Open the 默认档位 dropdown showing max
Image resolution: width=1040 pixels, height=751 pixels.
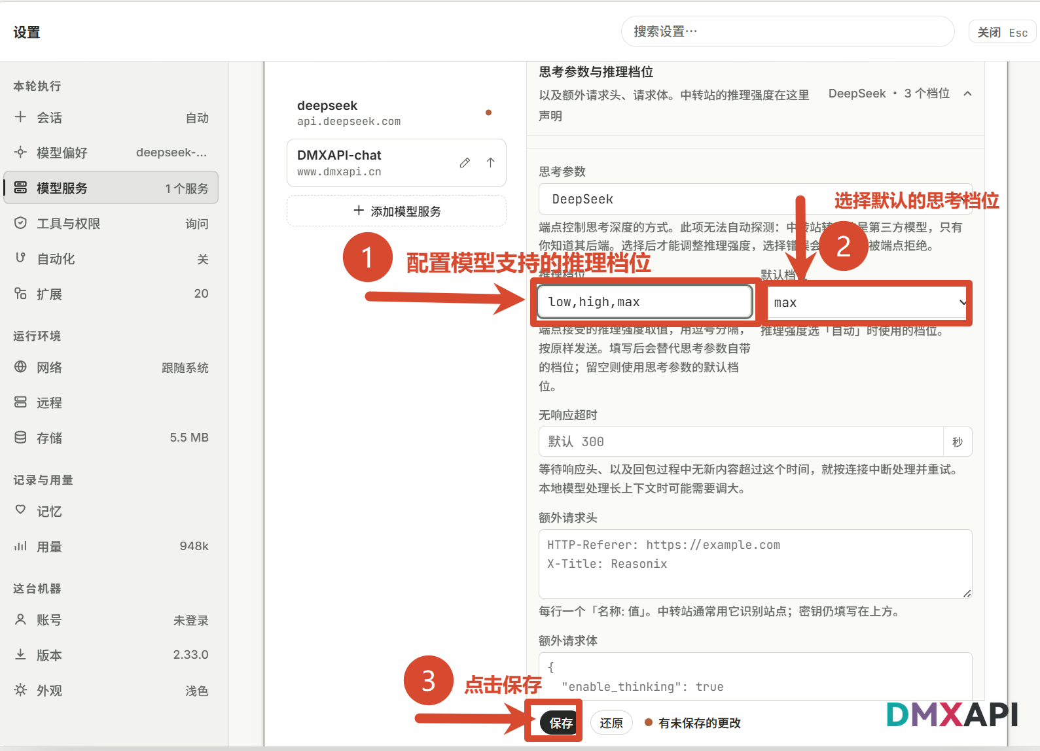(868, 302)
